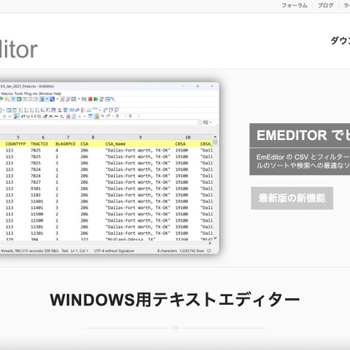Select the COUNTYFP column header
The width and height of the screenshot is (350, 350).
pyautogui.click(x=15, y=144)
